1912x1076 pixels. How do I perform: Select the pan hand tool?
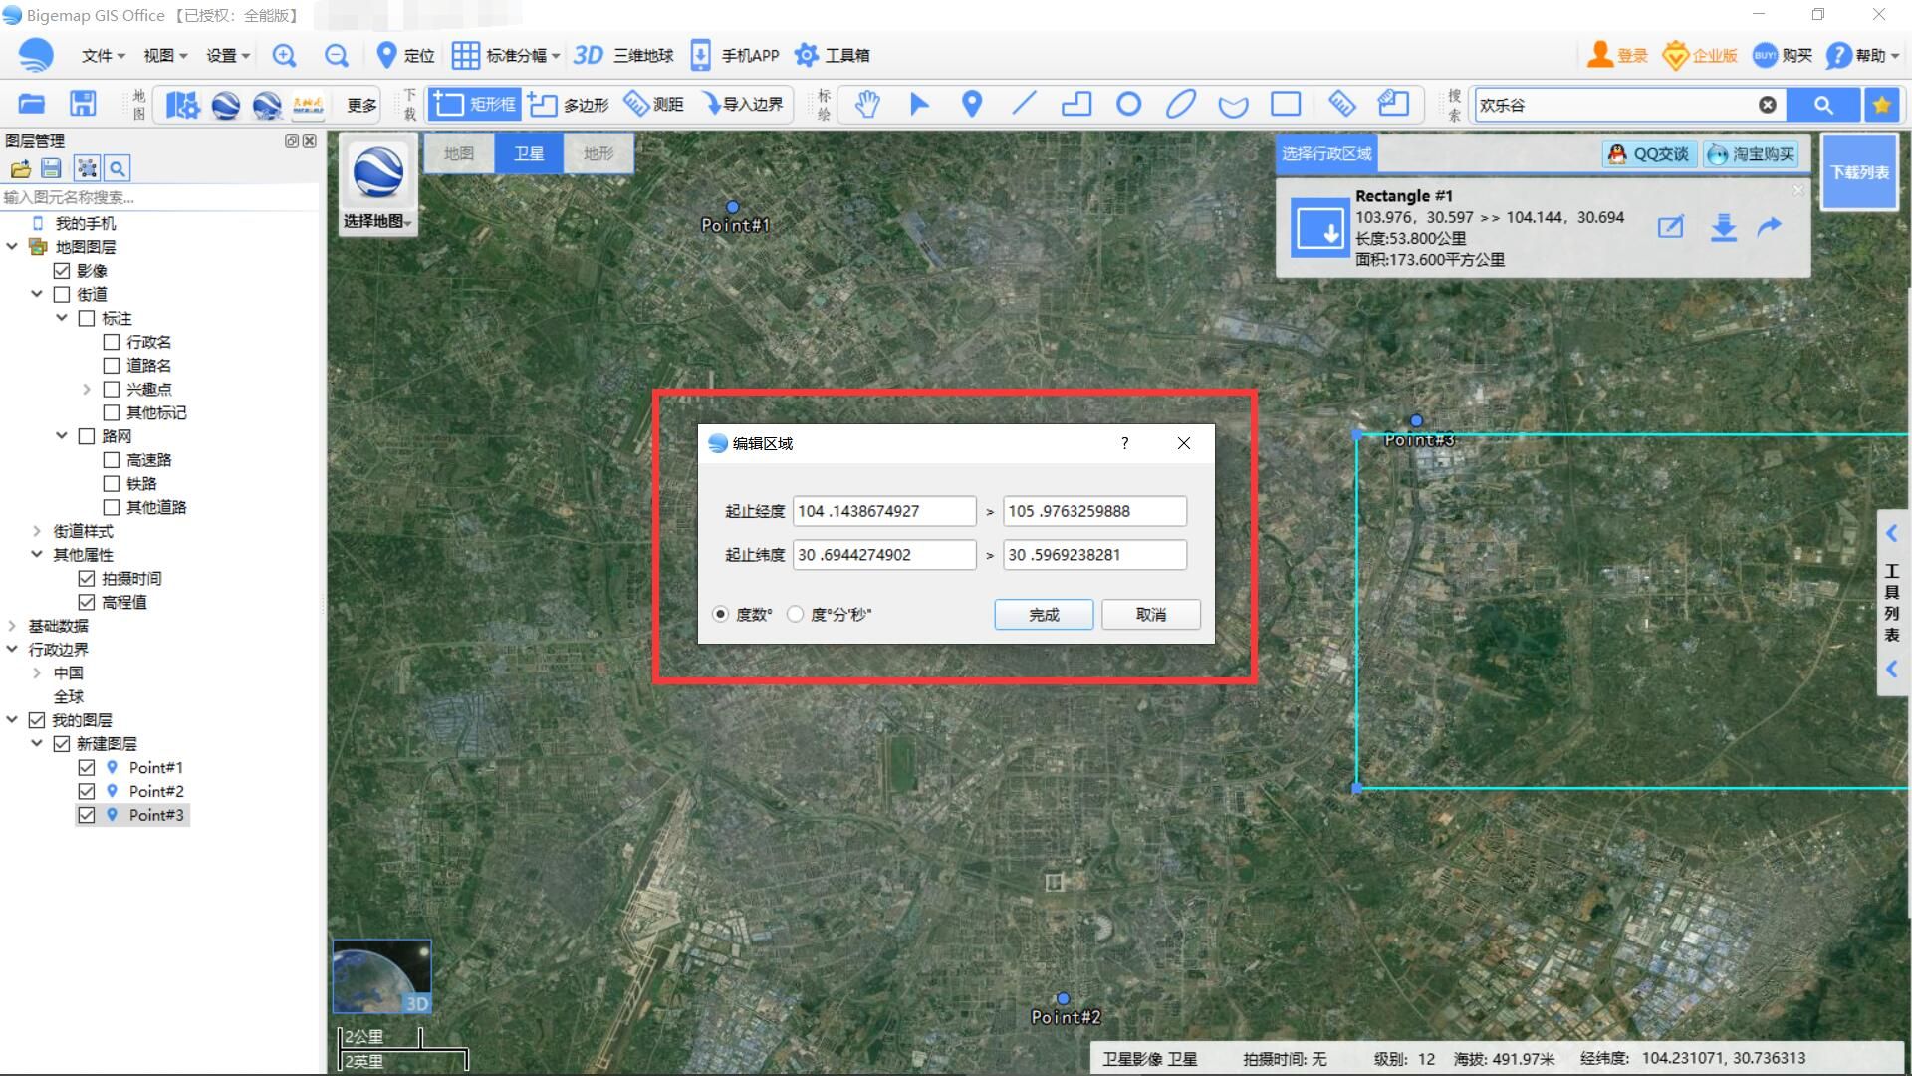click(867, 104)
